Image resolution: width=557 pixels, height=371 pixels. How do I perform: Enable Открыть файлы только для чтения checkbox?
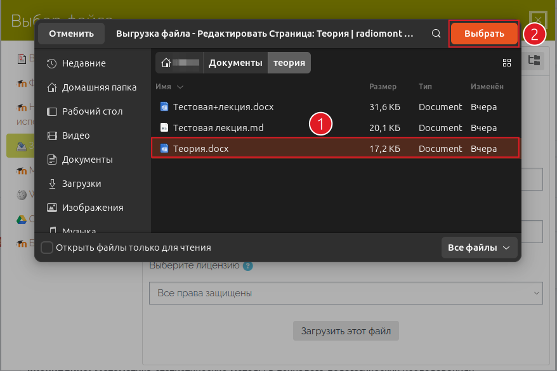pos(47,248)
